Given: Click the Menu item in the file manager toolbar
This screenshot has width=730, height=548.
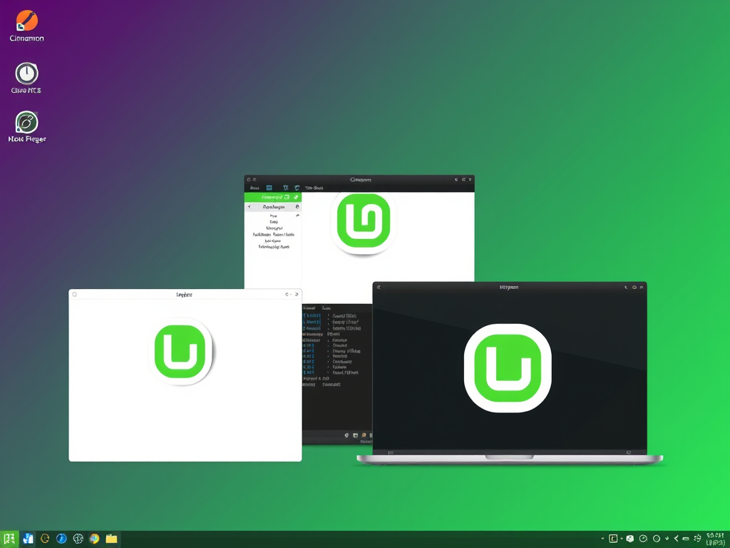Looking at the screenshot, I should pyautogui.click(x=255, y=188).
